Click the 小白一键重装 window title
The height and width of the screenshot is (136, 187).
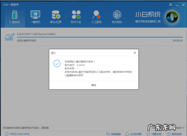coord(11,5)
